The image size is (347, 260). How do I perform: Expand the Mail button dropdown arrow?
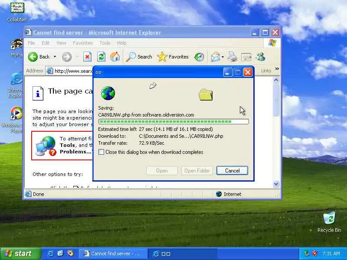pos(223,57)
